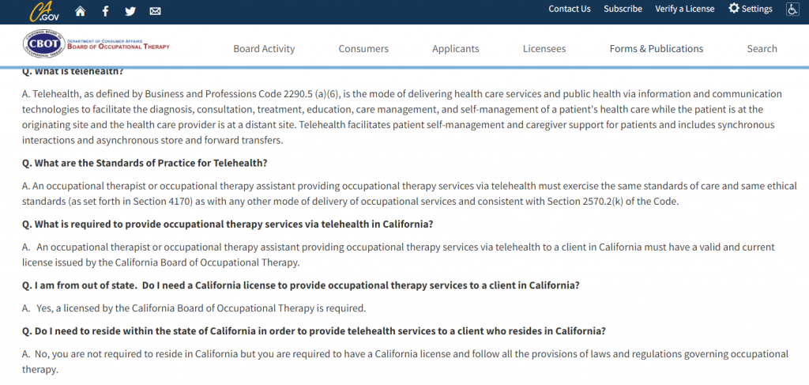Expand the Forms & Publications menu
This screenshot has height=385, width=809.
pos(657,48)
